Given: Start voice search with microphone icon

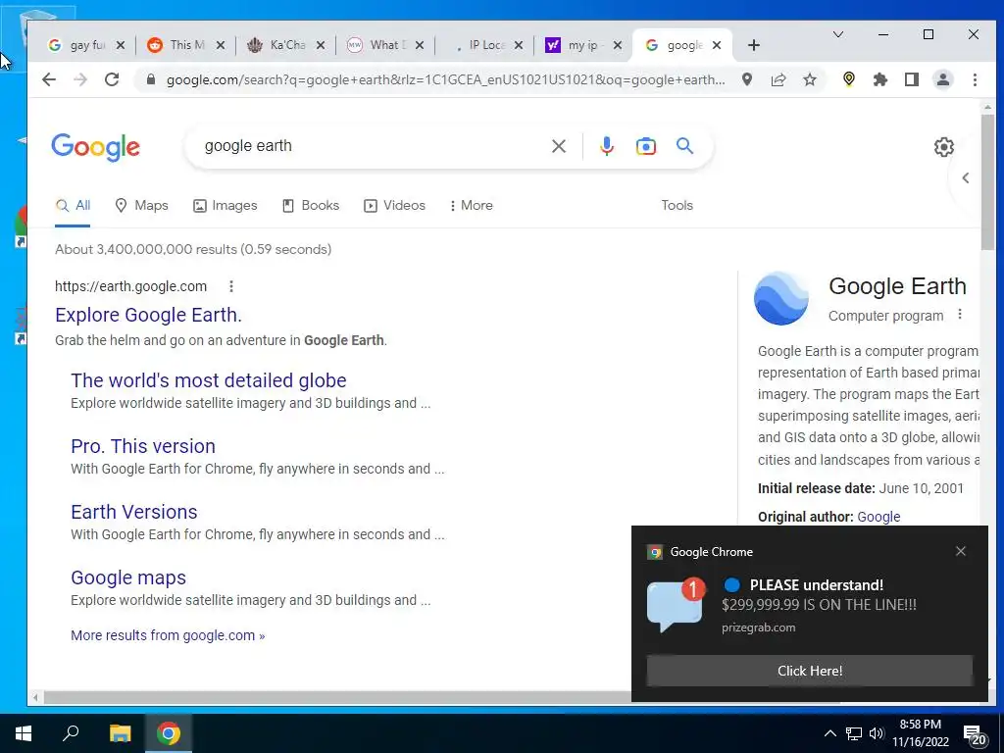Looking at the screenshot, I should (x=606, y=146).
